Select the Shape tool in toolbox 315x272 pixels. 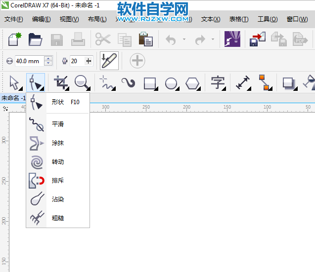pyautogui.click(x=36, y=82)
